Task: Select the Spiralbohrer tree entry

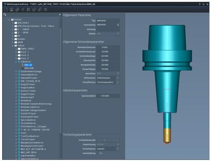Action: [29, 120]
